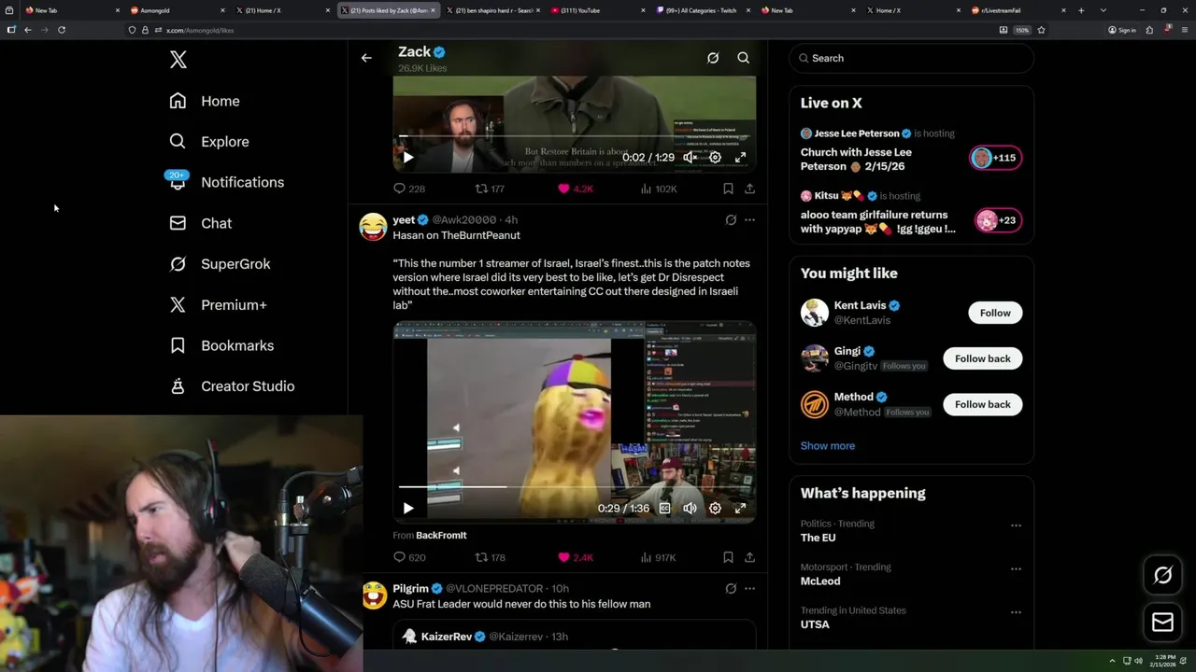Join Kitsu live with +23 listeners

(x=996, y=220)
